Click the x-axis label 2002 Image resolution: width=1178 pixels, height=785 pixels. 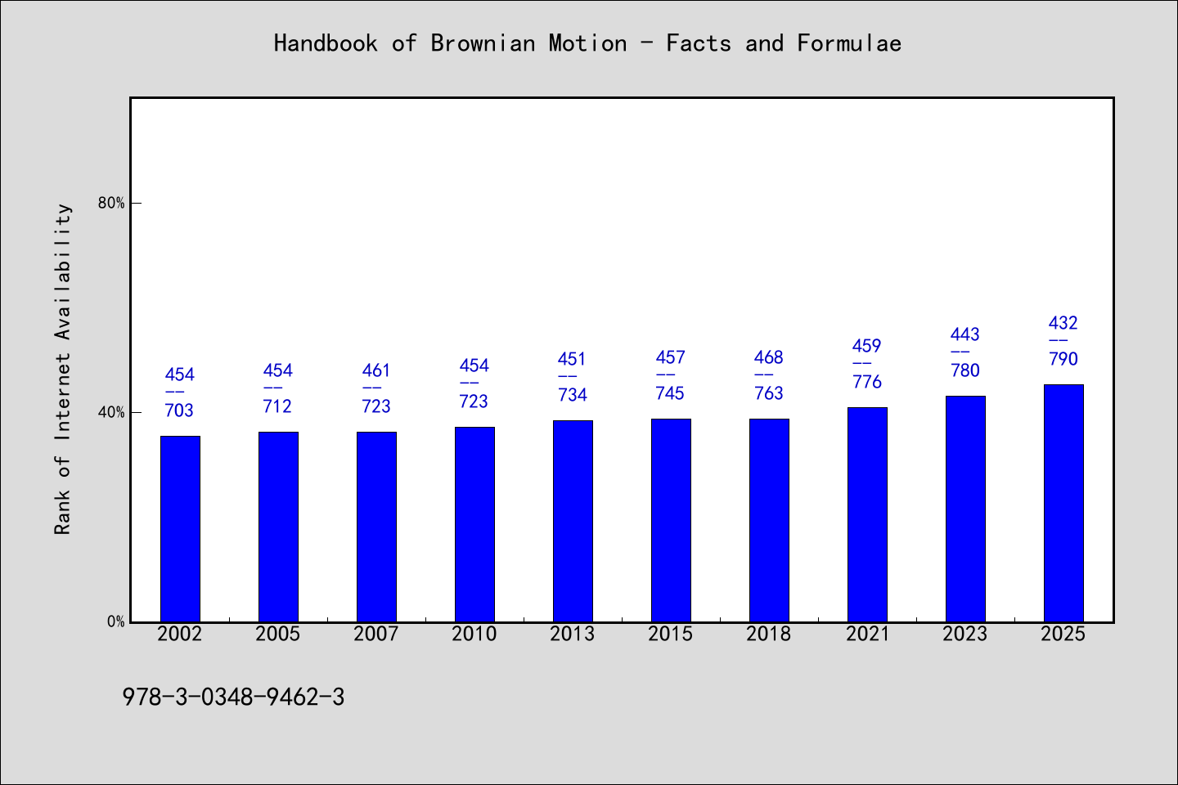coord(180,634)
